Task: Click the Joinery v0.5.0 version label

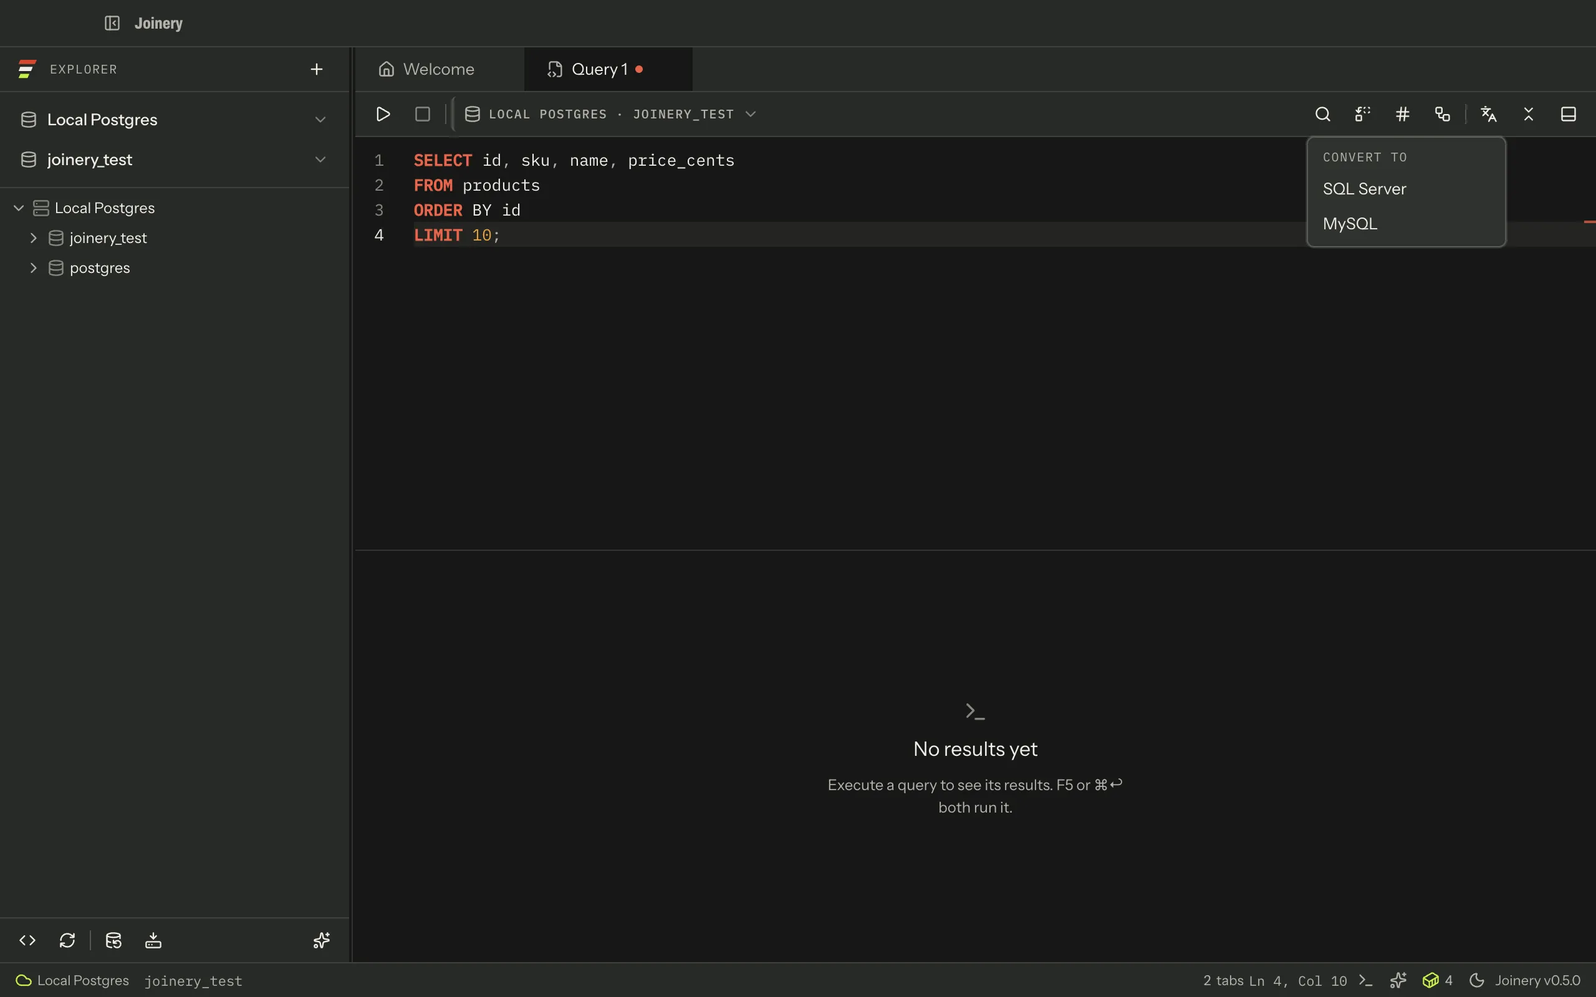Action: [x=1537, y=981]
